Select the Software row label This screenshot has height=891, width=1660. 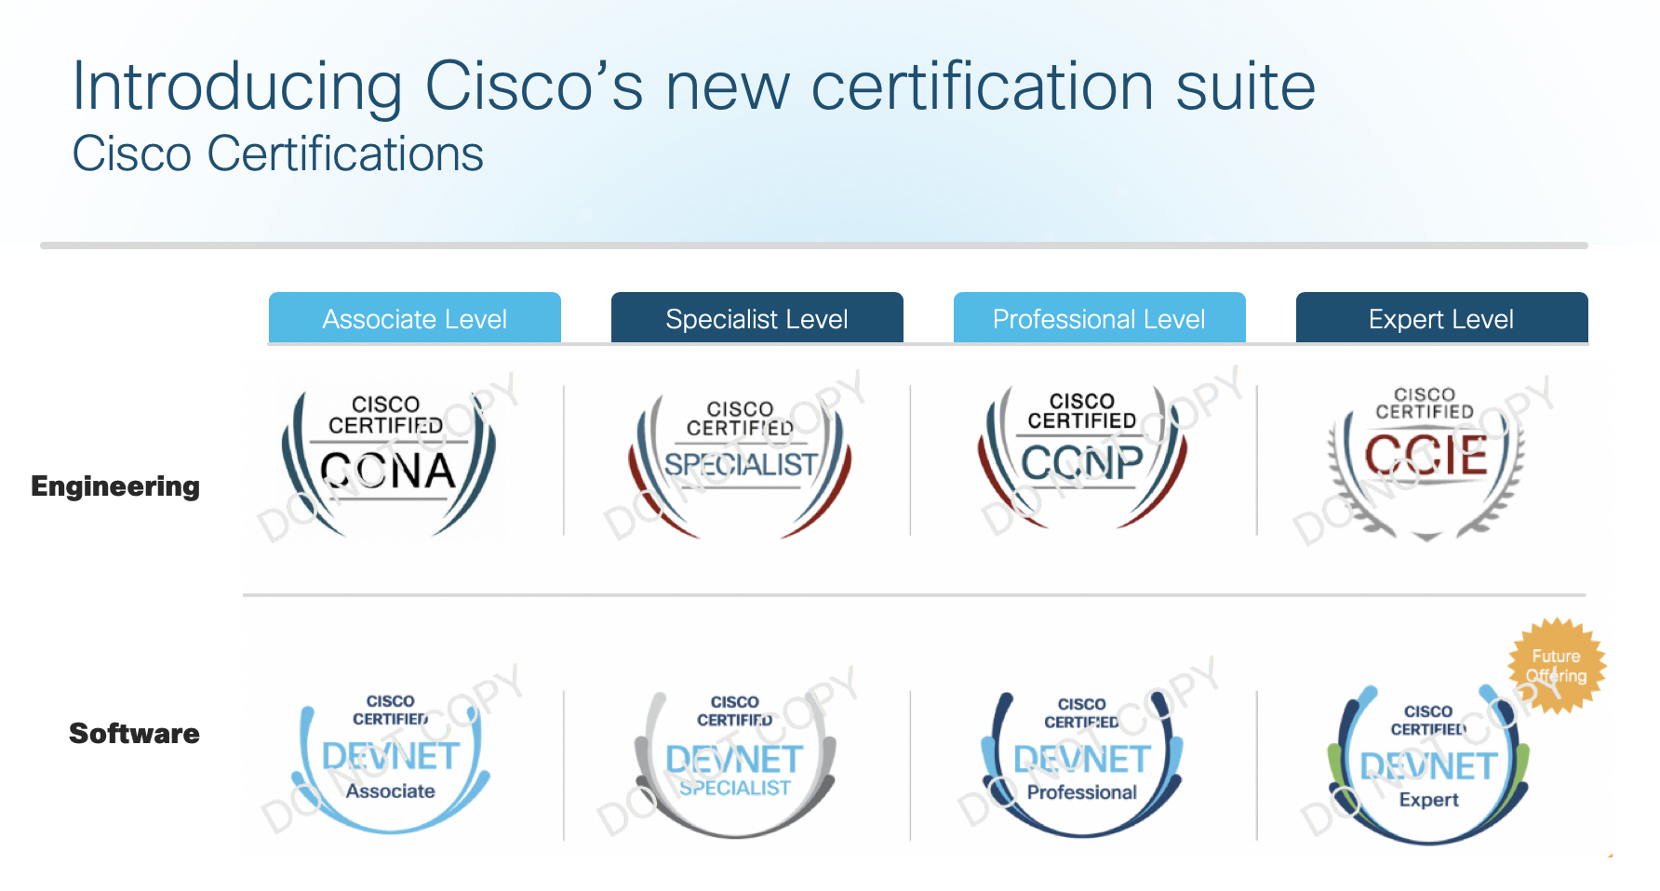134,734
